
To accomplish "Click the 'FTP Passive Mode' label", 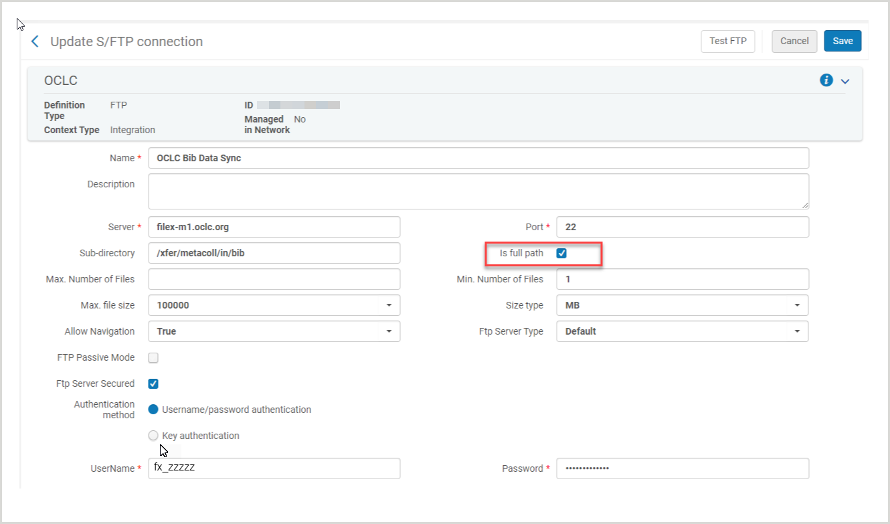I will point(96,357).
